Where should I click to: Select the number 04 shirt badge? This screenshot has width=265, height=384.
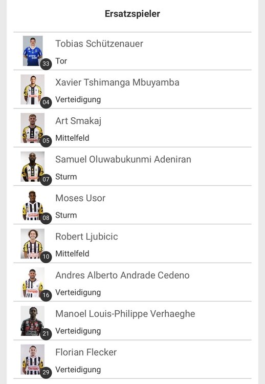[46, 102]
